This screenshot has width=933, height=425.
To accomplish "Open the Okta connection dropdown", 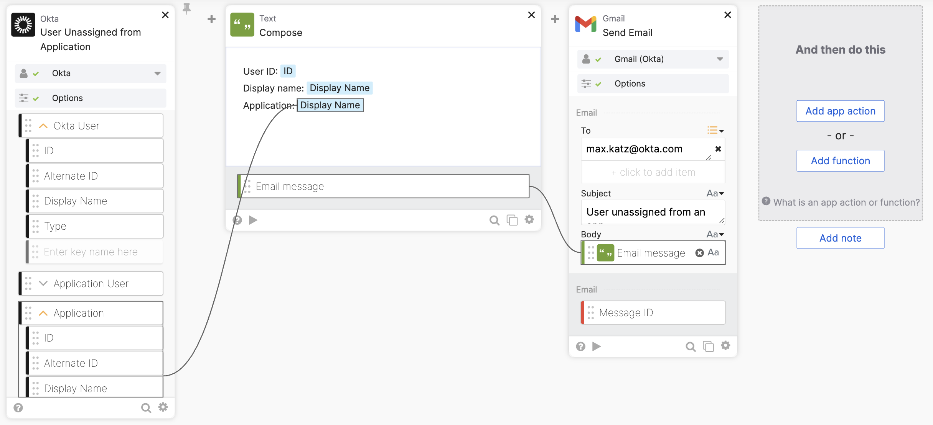I will pos(157,74).
